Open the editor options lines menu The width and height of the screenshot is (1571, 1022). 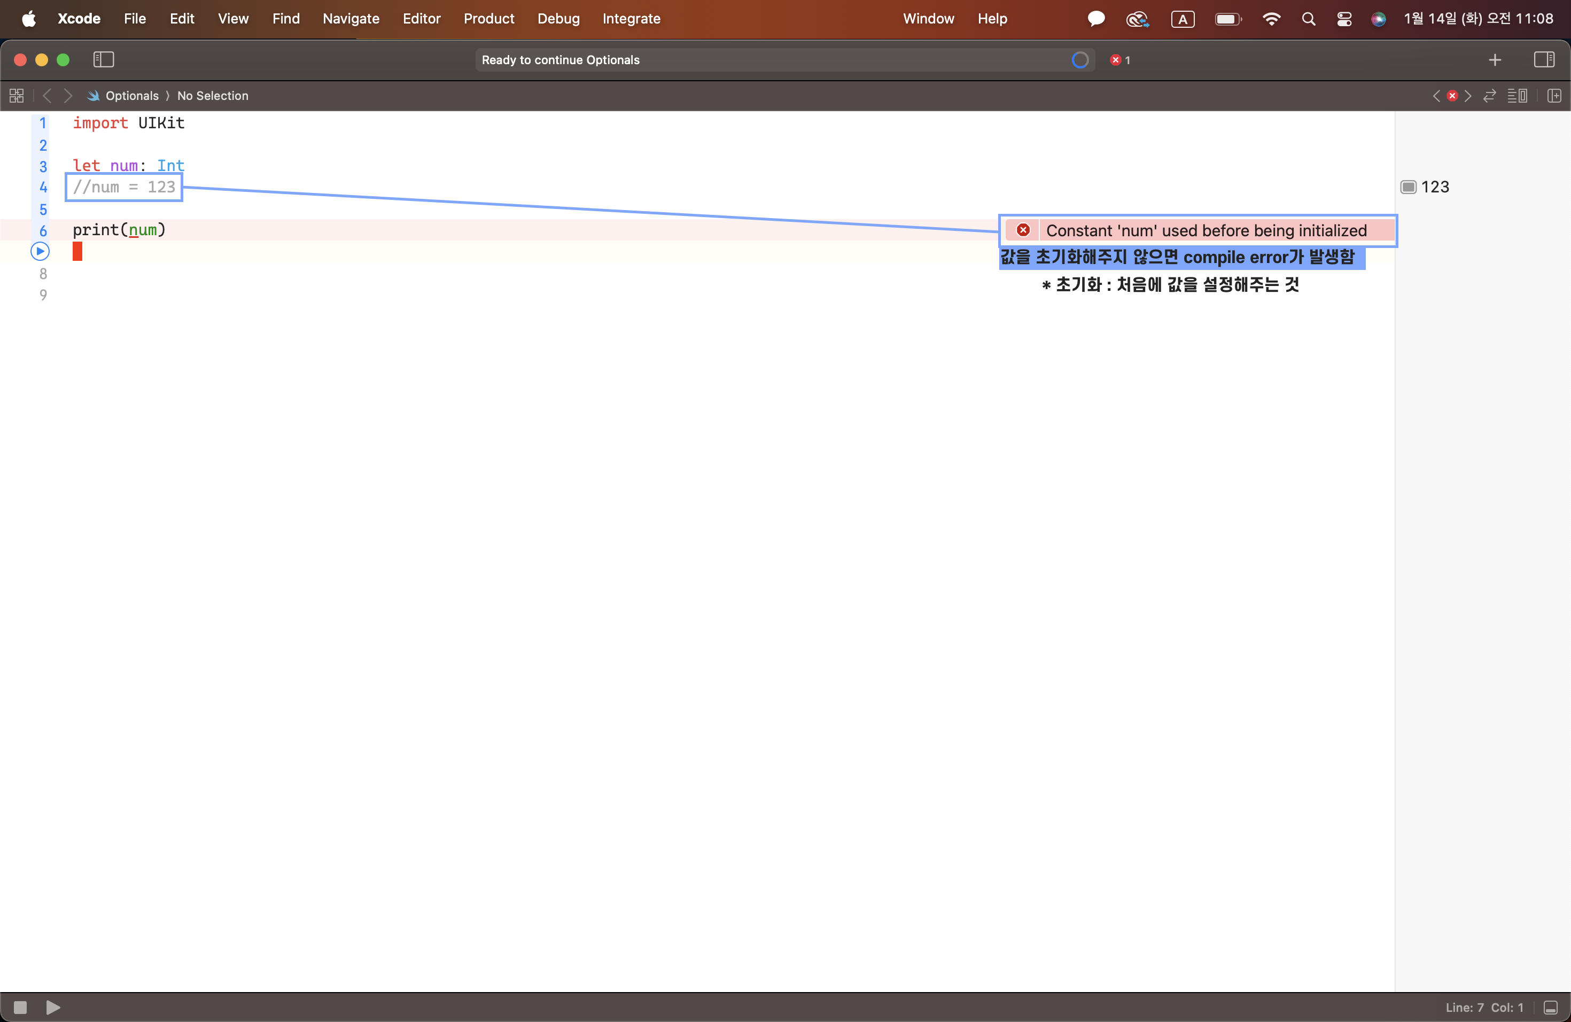[1517, 96]
